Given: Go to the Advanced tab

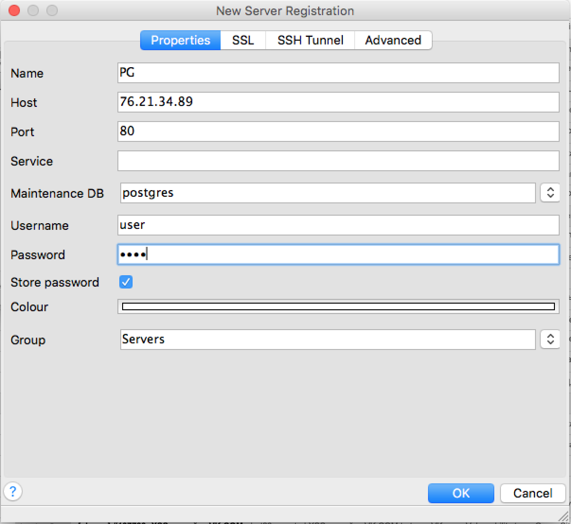Looking at the screenshot, I should pyautogui.click(x=393, y=40).
